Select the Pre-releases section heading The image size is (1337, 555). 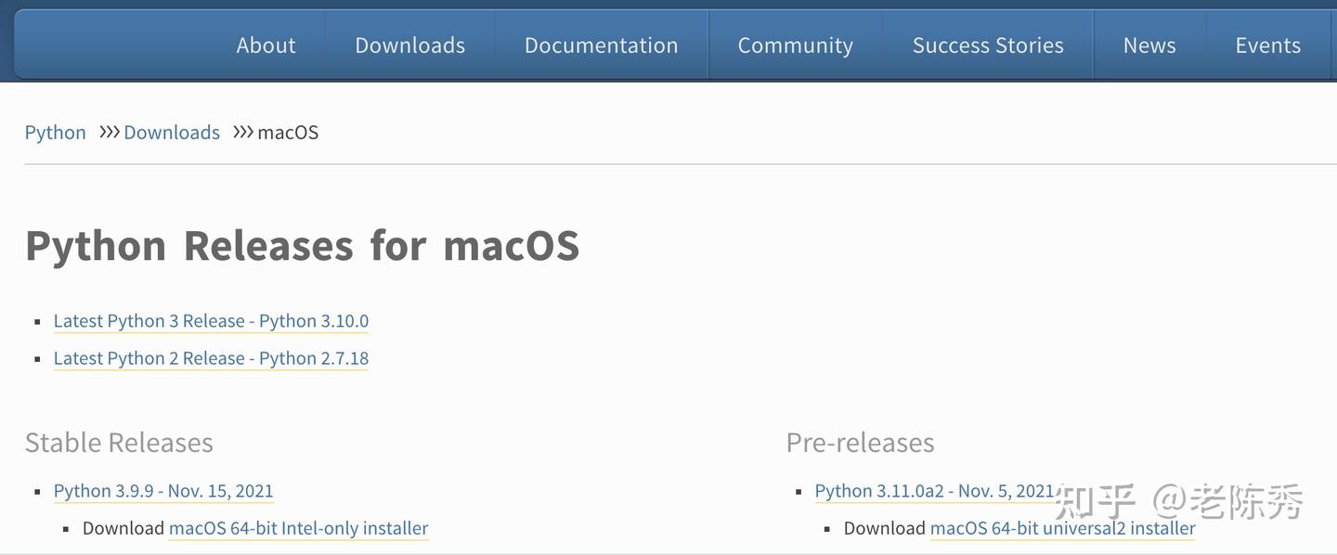pyautogui.click(x=860, y=442)
